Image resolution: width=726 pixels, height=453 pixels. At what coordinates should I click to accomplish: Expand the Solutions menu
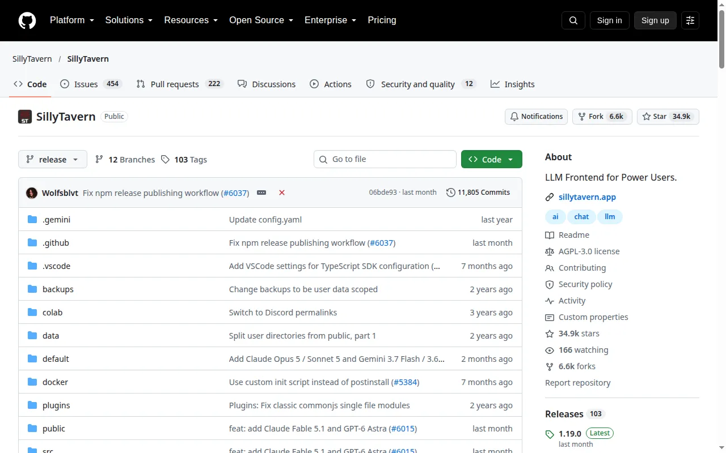click(x=129, y=20)
